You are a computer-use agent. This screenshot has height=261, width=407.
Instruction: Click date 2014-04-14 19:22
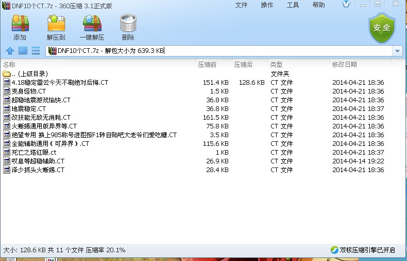(x=358, y=161)
